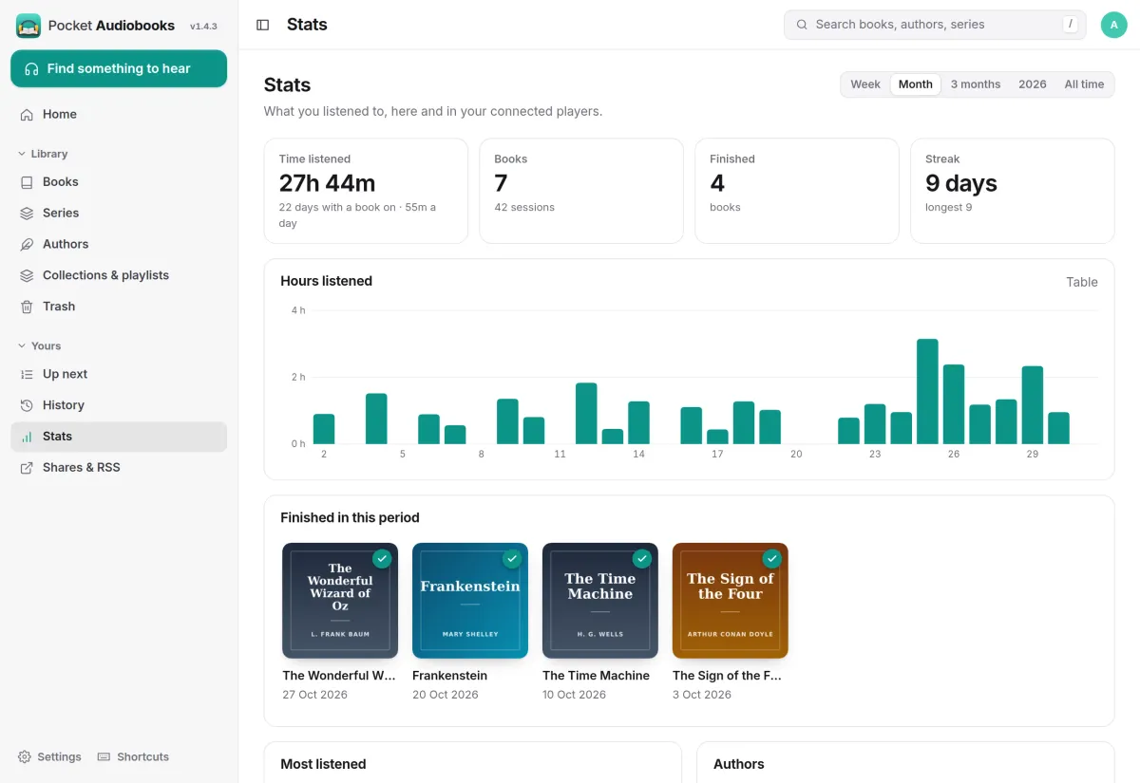Switch the period to Week

865,84
